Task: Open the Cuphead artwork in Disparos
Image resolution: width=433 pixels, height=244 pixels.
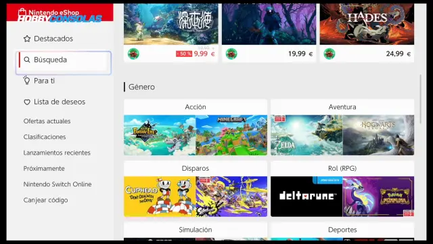Action: tap(160, 197)
